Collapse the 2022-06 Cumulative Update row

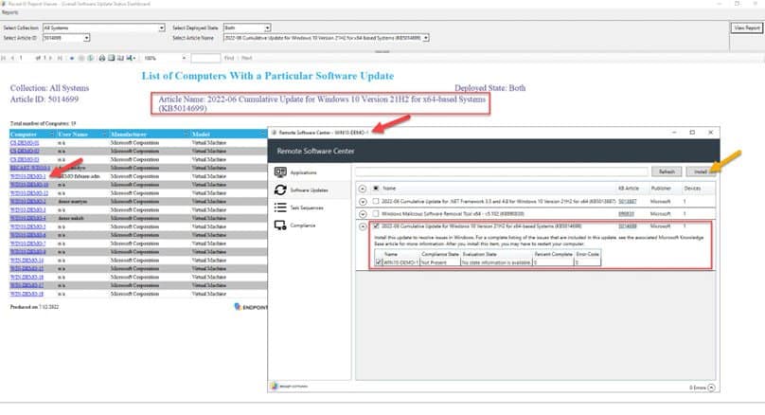[x=363, y=226]
